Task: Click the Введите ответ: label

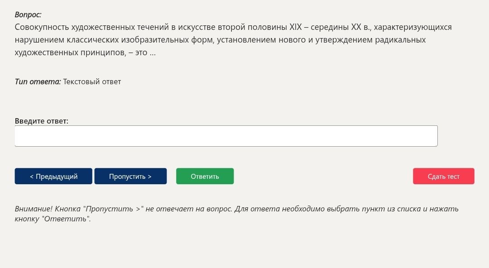Action: pos(42,121)
